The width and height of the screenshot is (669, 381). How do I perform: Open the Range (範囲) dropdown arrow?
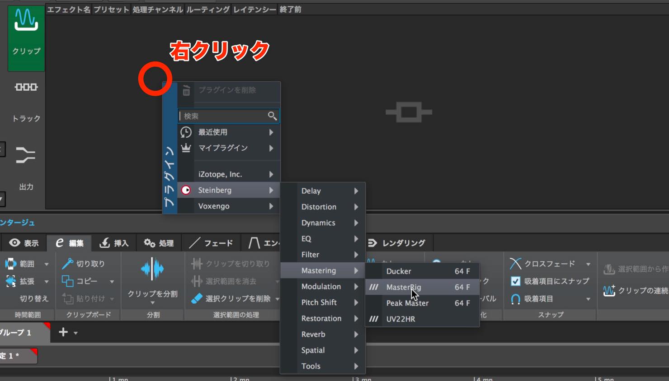click(x=47, y=264)
